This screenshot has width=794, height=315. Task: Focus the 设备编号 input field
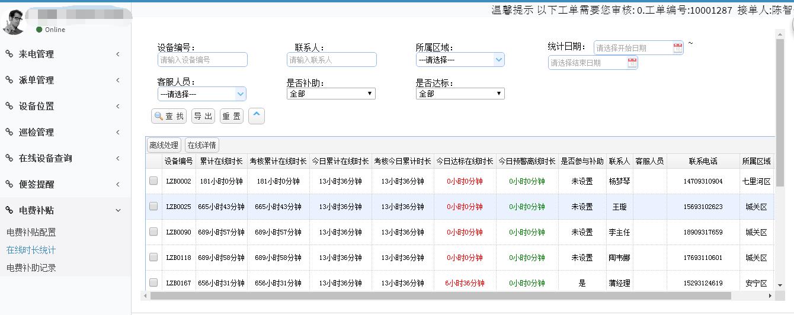203,60
